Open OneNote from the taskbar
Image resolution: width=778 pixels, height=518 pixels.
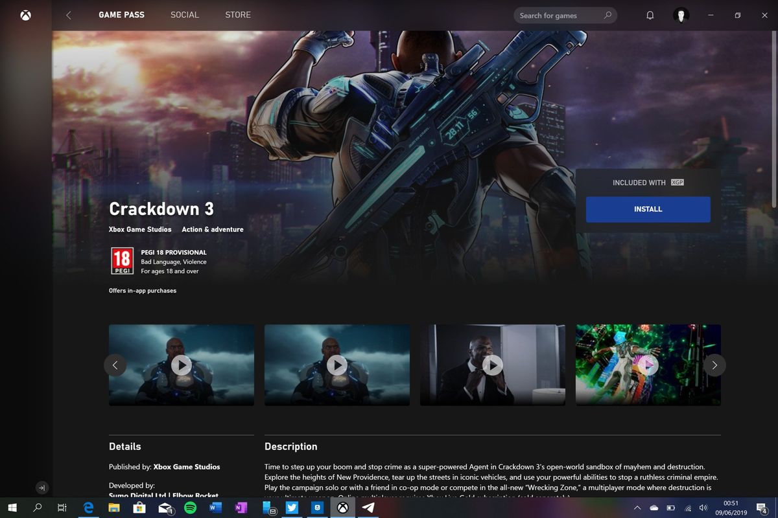tap(241, 508)
